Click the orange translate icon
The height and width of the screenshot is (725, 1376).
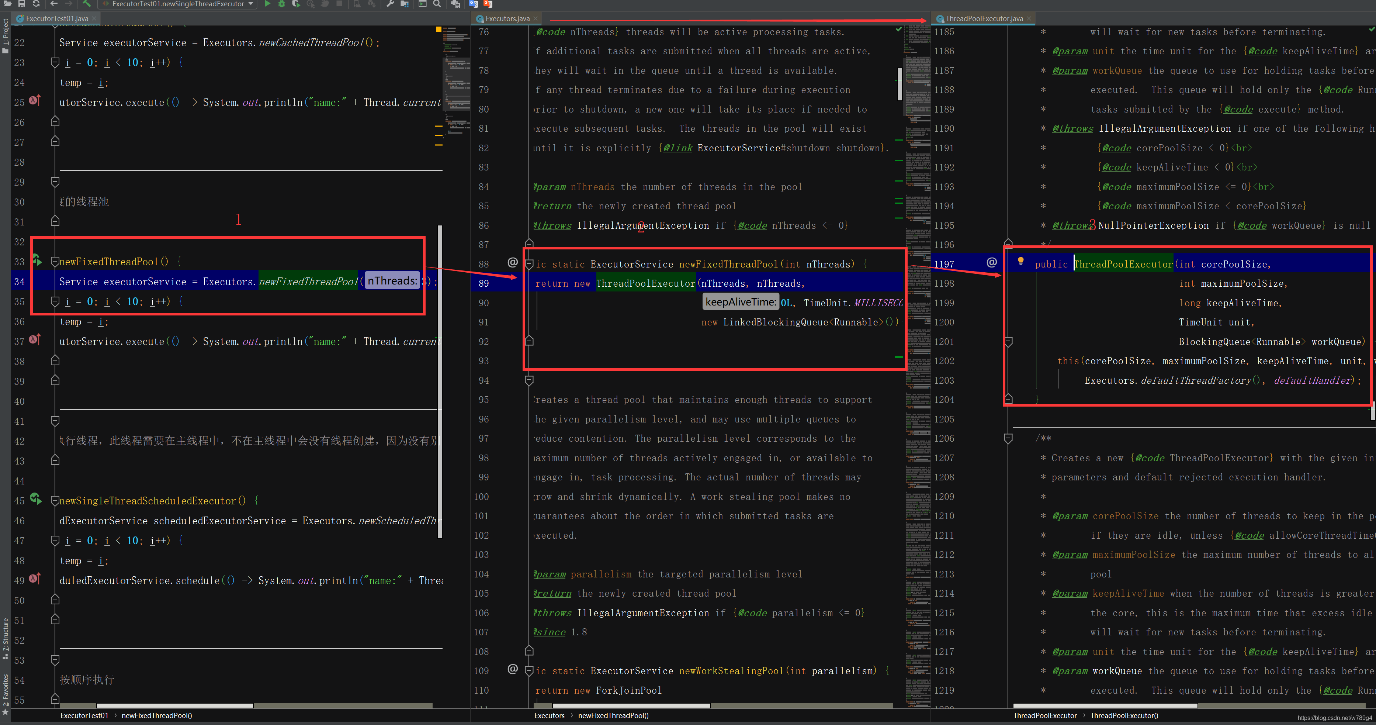coord(488,4)
